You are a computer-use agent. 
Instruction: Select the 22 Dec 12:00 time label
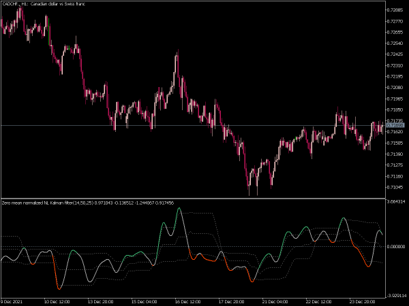coord(318,302)
